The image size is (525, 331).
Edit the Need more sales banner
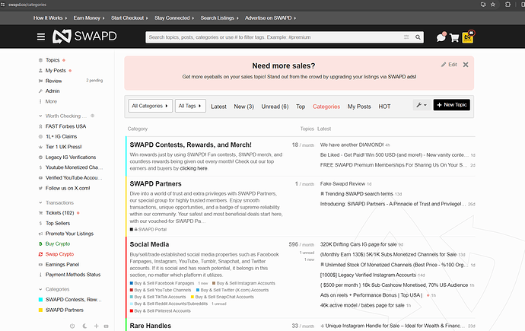coord(449,65)
